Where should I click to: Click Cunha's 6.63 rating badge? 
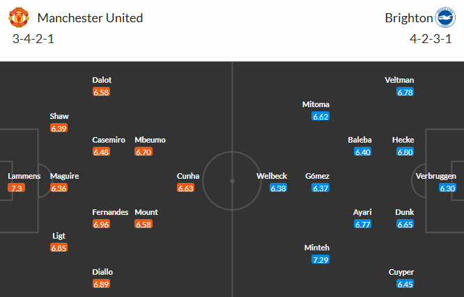[188, 188]
